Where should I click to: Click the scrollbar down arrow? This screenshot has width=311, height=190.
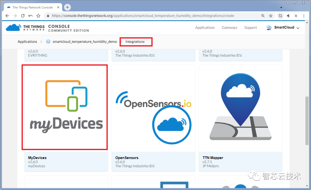(307, 186)
